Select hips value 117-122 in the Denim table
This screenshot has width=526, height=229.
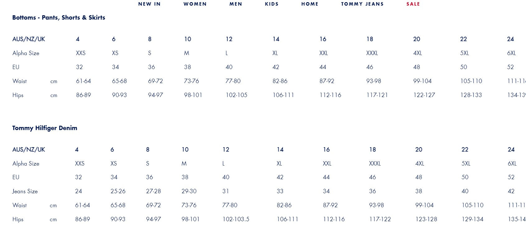tap(380, 219)
